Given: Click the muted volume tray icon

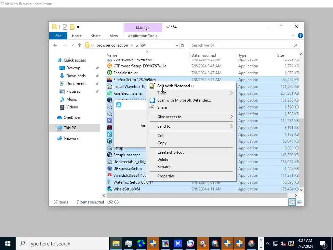Looking at the screenshot, I should pyautogui.click(x=283, y=243).
